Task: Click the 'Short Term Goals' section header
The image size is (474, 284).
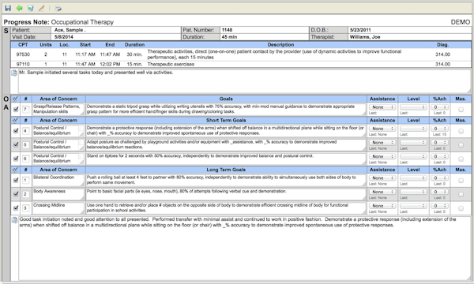Action: [226, 120]
